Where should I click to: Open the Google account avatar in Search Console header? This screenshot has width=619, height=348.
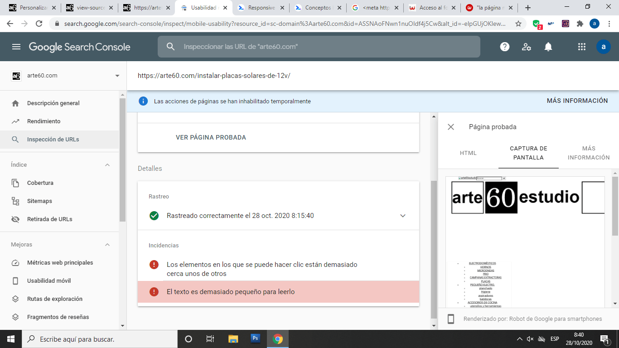[604, 47]
